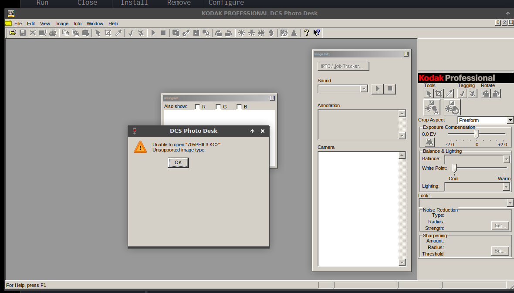
Task: Open the Edit menu
Action: [31, 24]
